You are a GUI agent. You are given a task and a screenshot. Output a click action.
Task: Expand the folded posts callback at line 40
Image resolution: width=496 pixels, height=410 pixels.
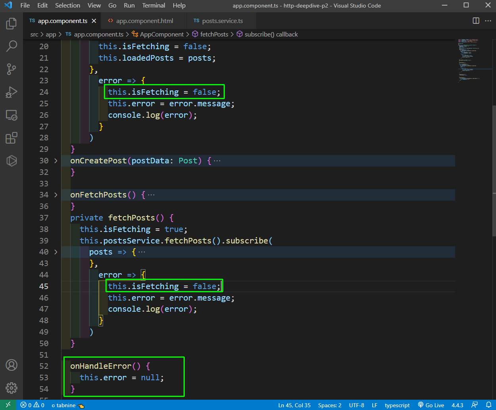(x=56, y=252)
